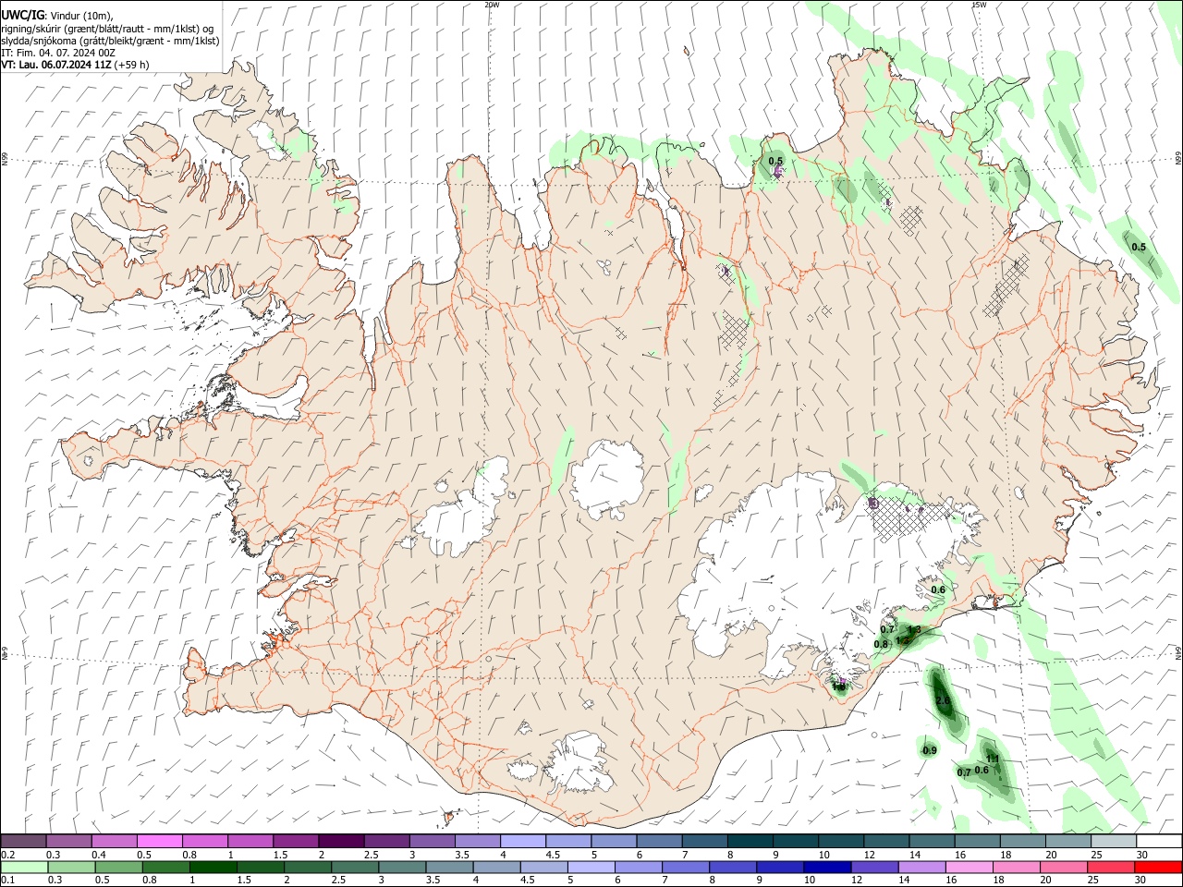
Task: Click the 'IT: Fim. 04. 07. 2024 00Z' line
Action: tap(58, 53)
